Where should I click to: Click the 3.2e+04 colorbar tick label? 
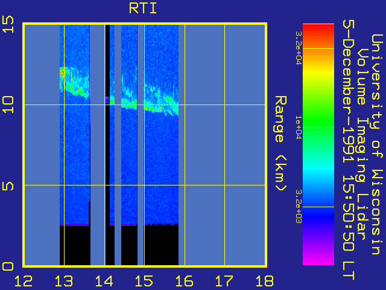pos(299,48)
